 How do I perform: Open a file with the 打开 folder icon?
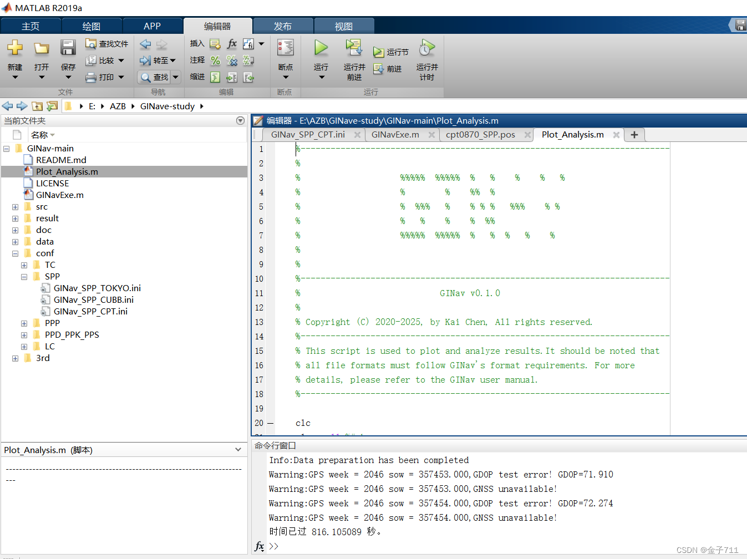(41, 48)
